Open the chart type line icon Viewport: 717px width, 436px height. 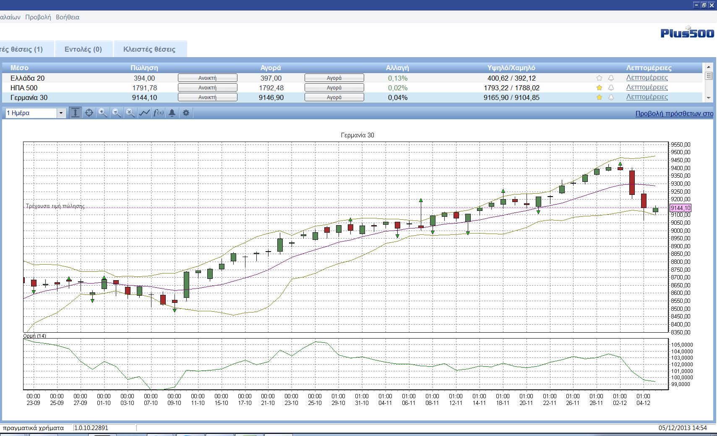pyautogui.click(x=144, y=113)
